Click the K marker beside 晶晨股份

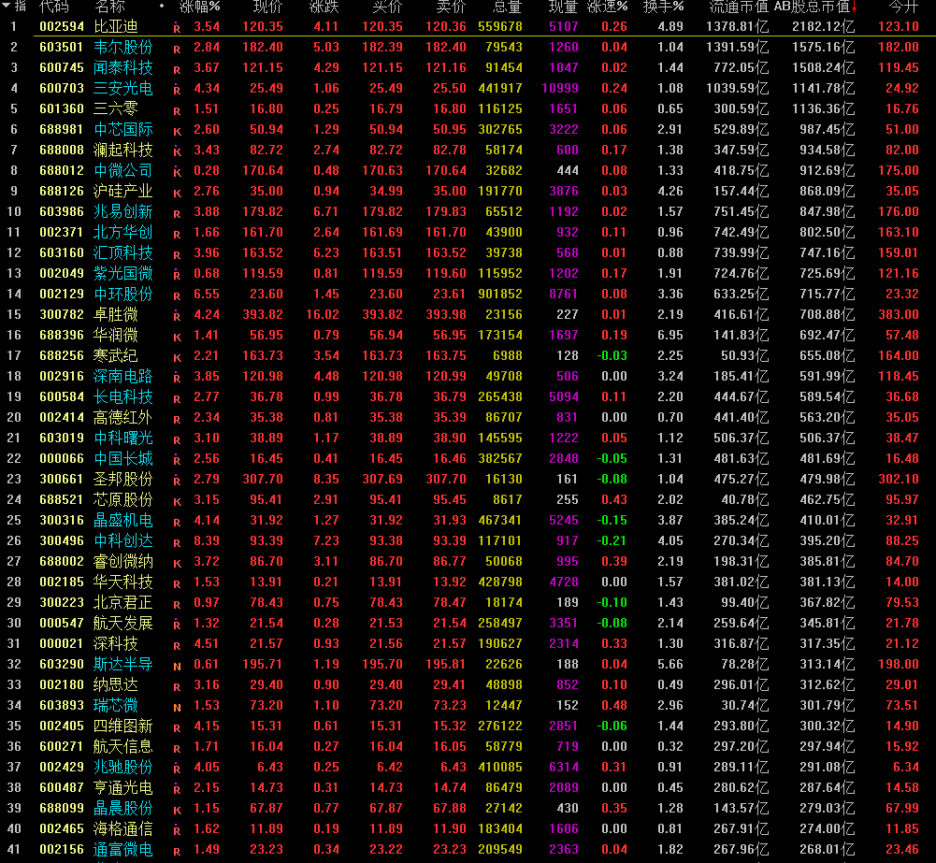[x=177, y=810]
